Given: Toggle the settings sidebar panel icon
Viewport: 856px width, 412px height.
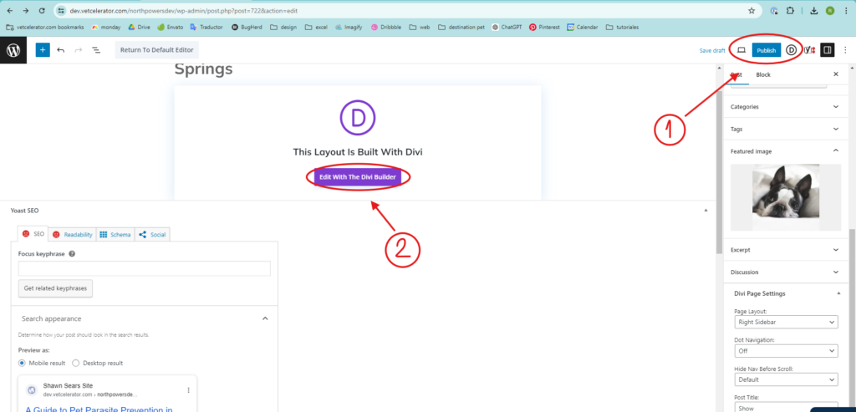Looking at the screenshot, I should pos(827,50).
